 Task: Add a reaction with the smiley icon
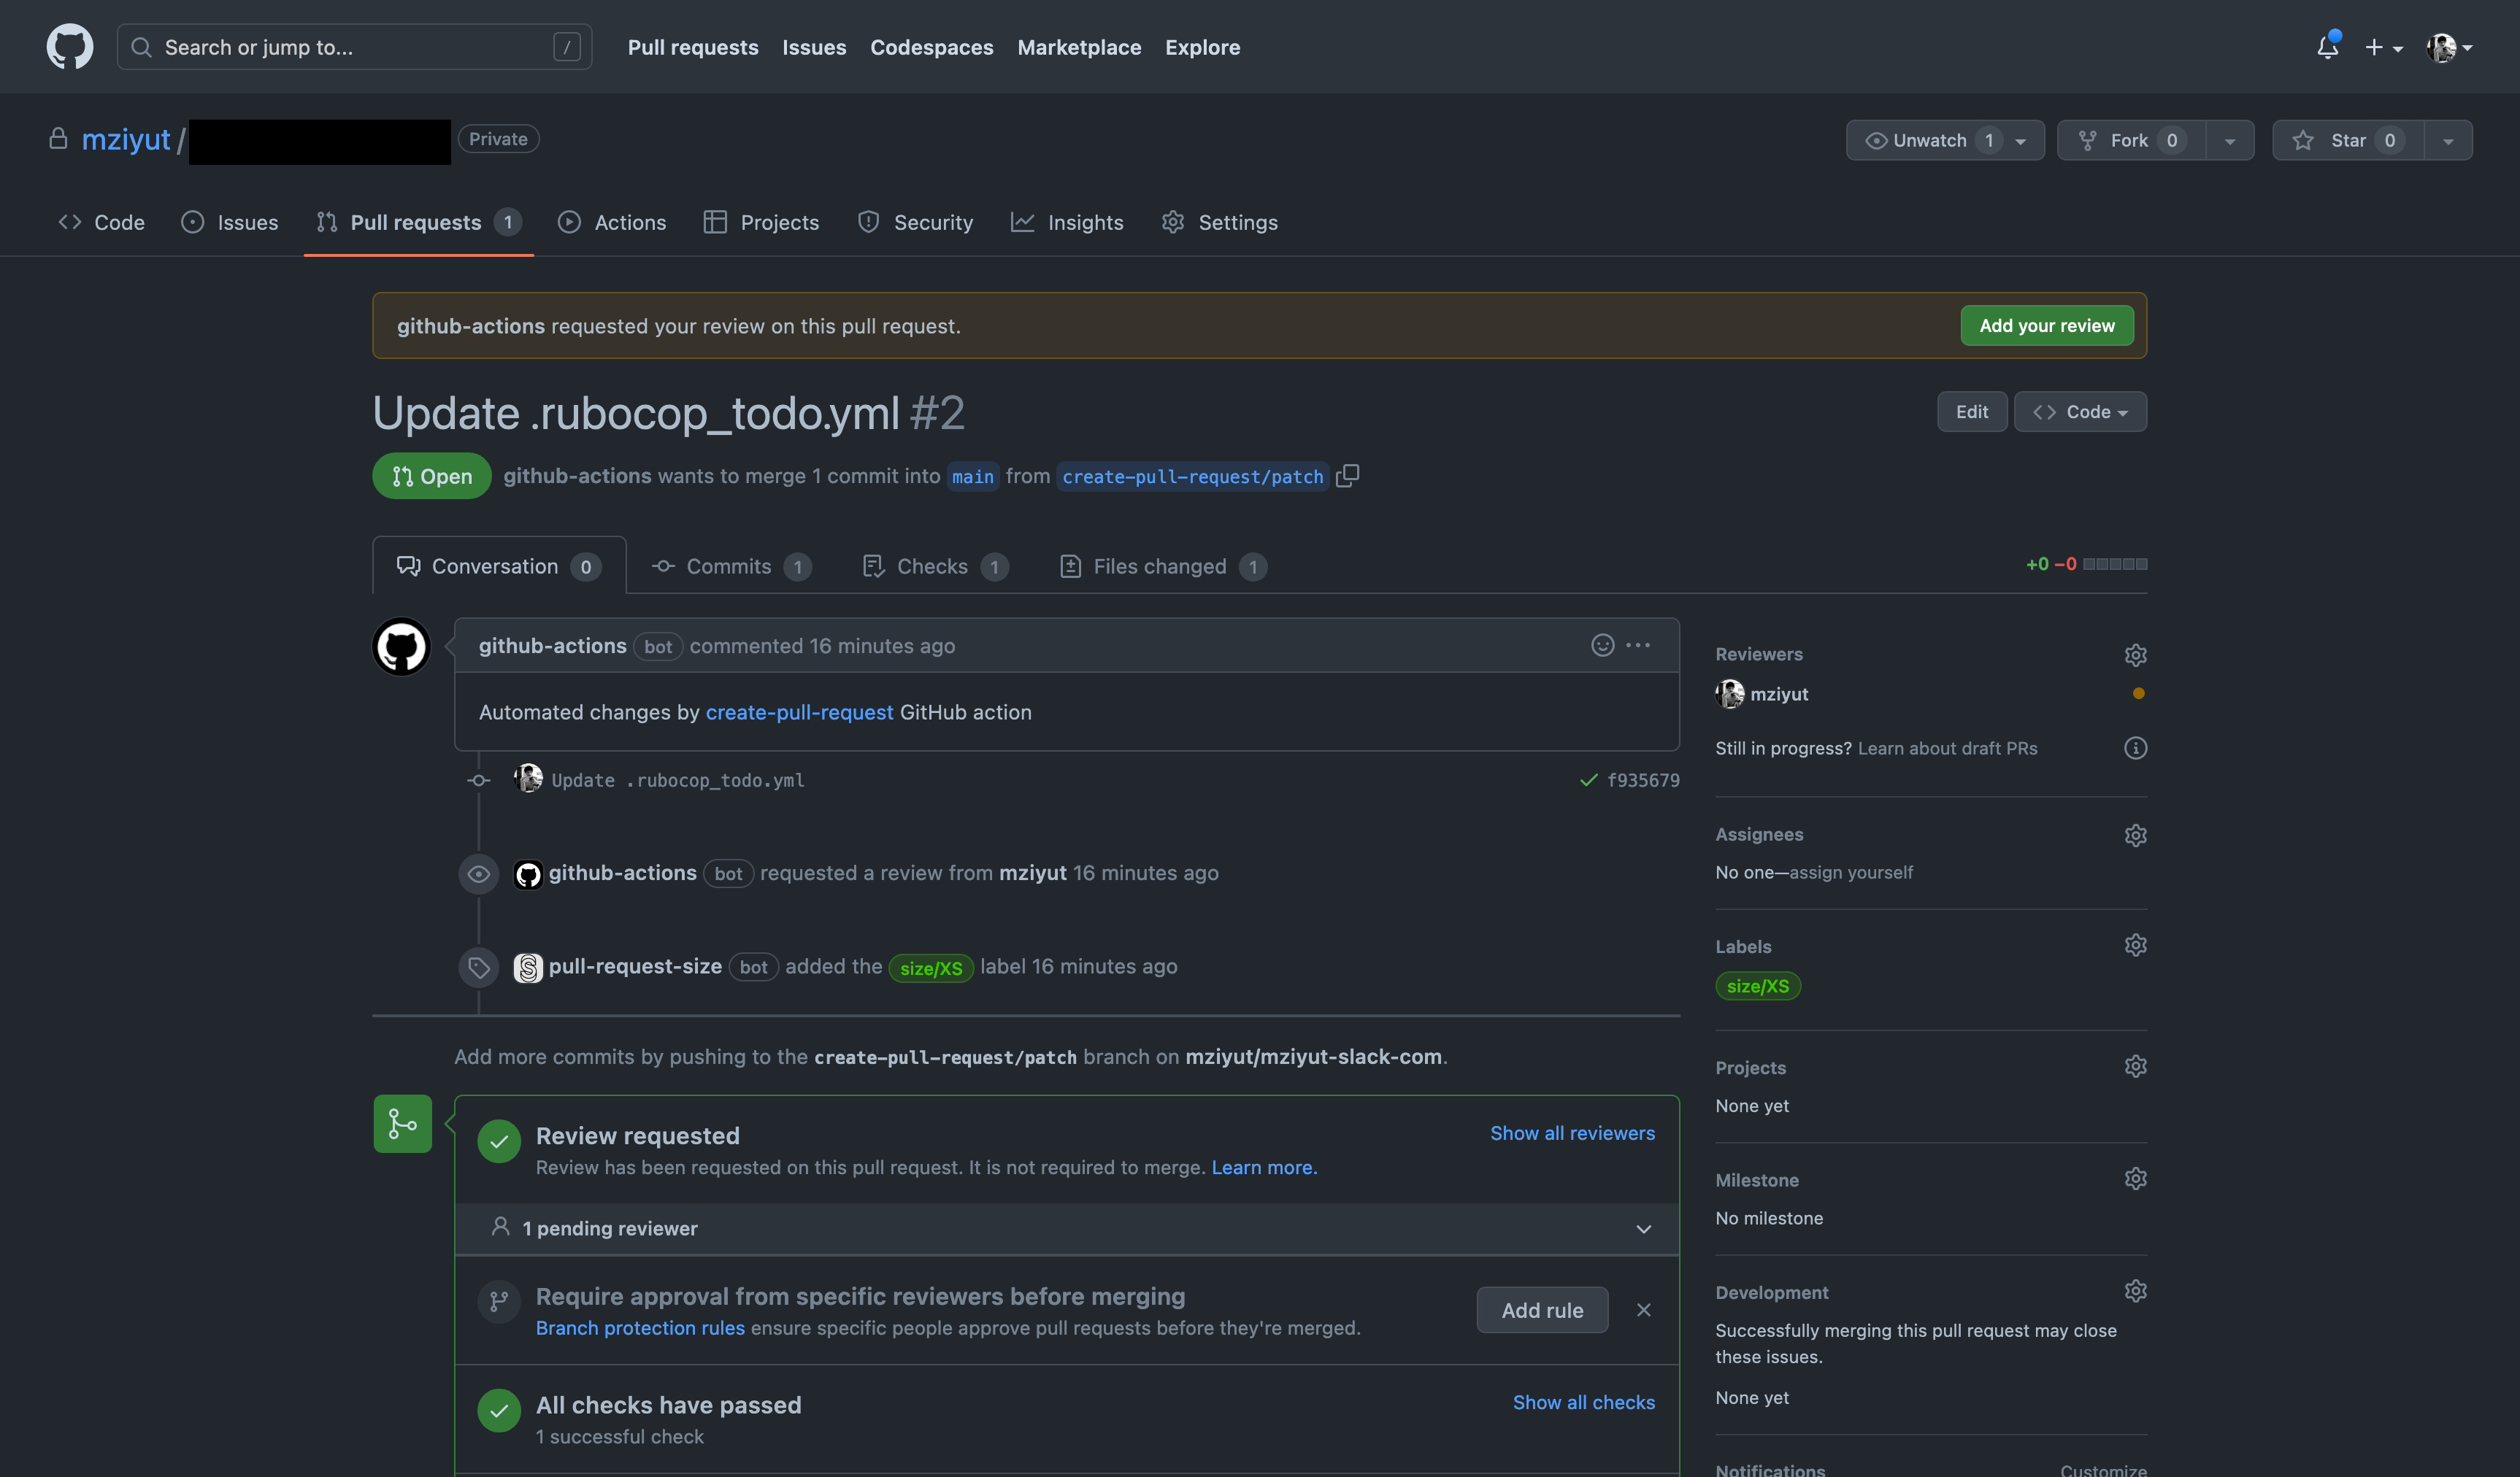coord(1603,646)
